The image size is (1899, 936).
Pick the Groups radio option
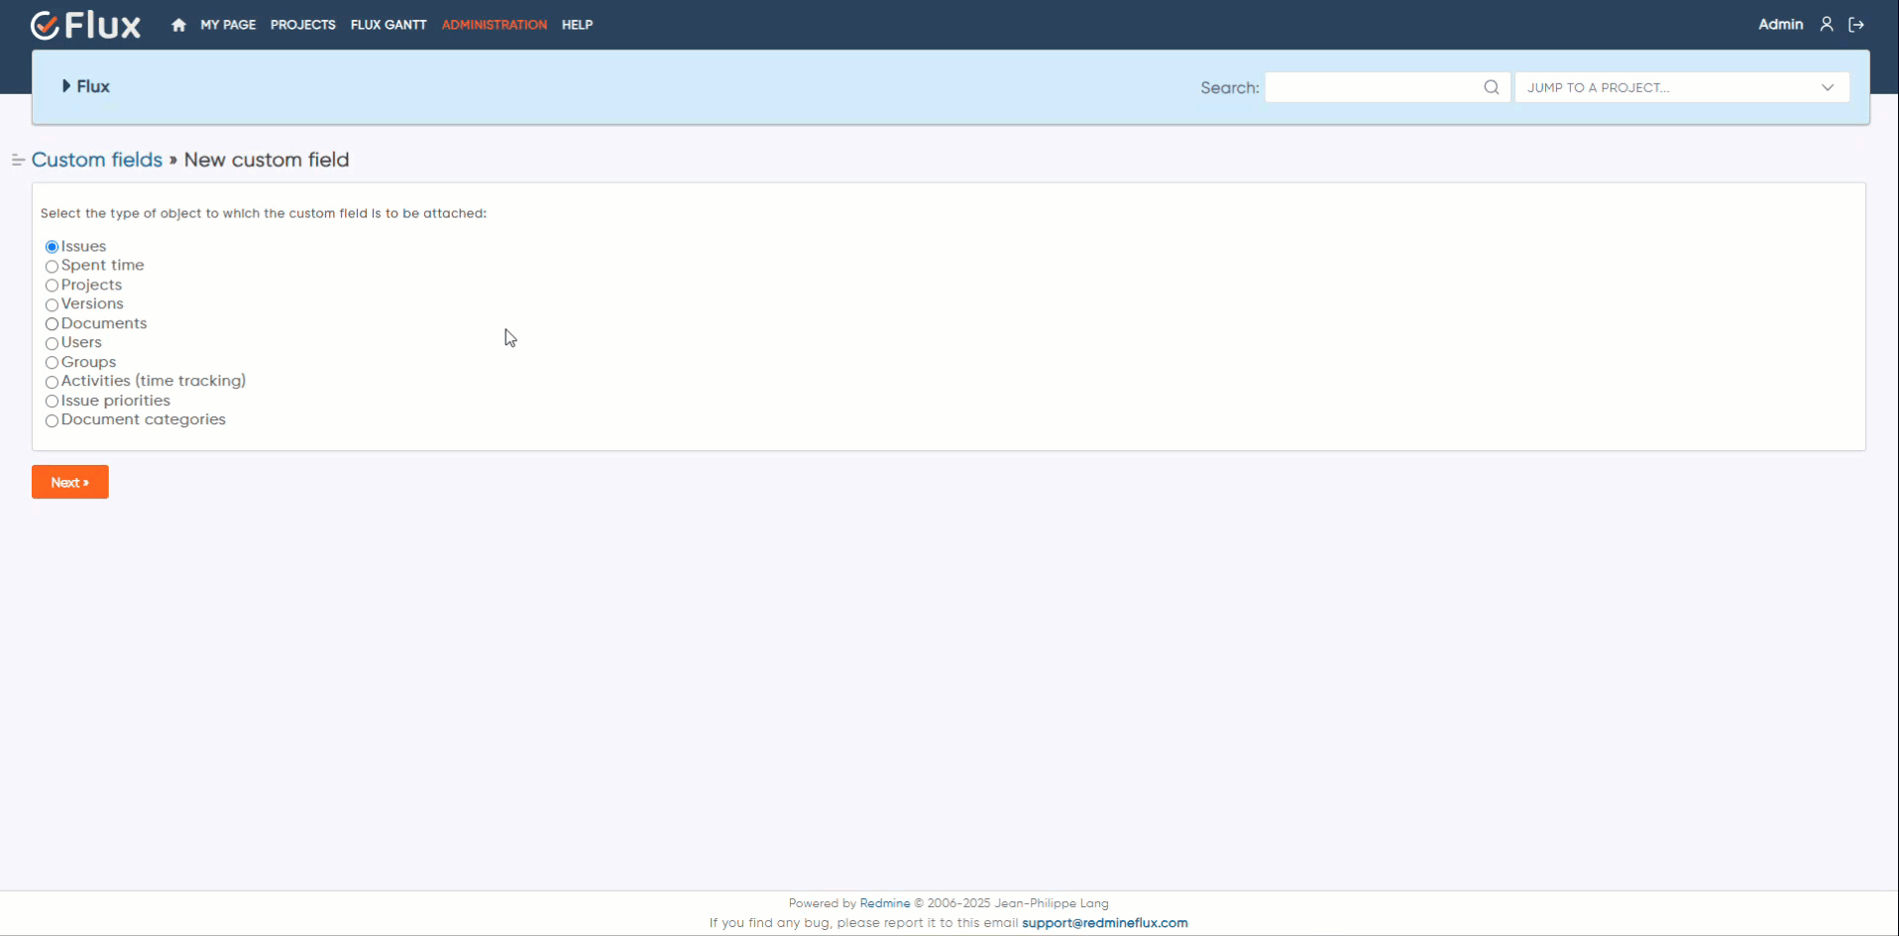52,363
